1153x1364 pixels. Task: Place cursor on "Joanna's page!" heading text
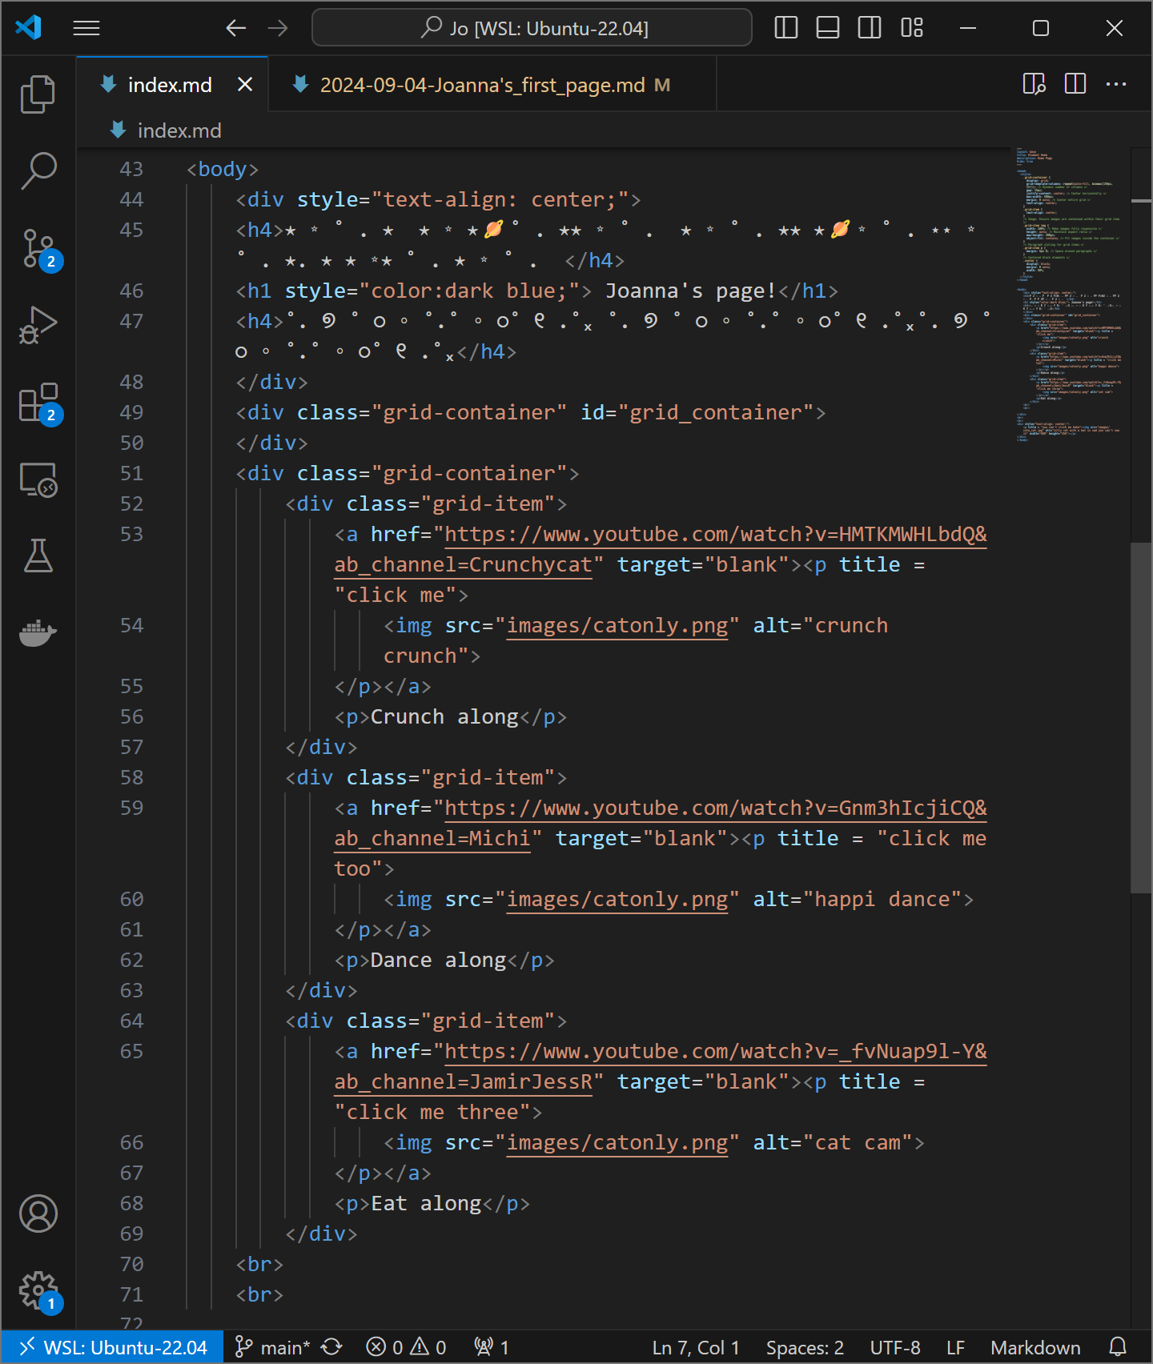690,291
